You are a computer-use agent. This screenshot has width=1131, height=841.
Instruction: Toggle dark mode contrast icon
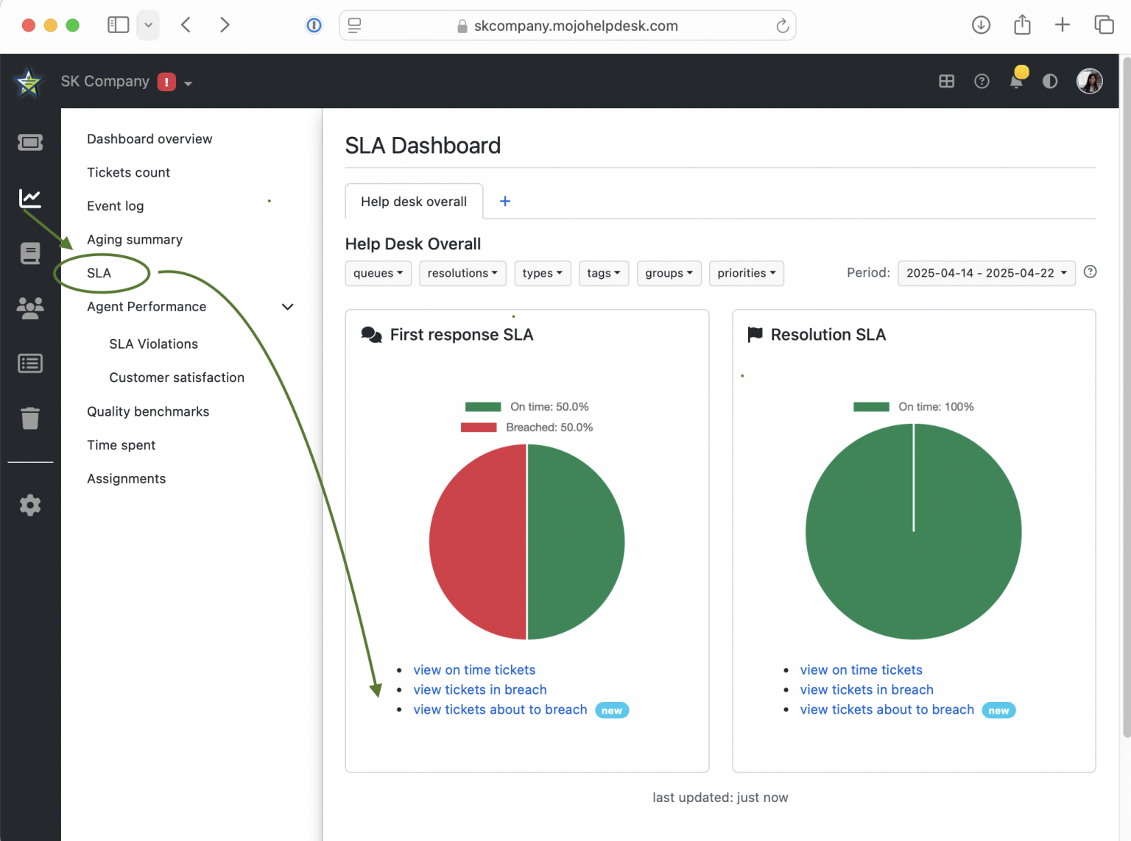tap(1050, 81)
